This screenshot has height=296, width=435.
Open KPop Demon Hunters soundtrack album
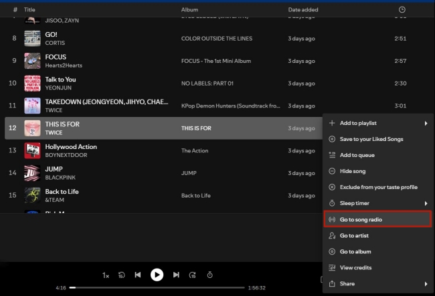click(x=230, y=106)
